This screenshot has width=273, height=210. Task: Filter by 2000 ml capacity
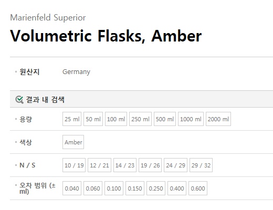[218, 119]
